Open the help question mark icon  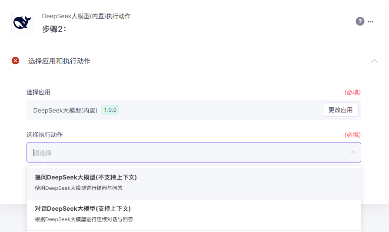[360, 21]
